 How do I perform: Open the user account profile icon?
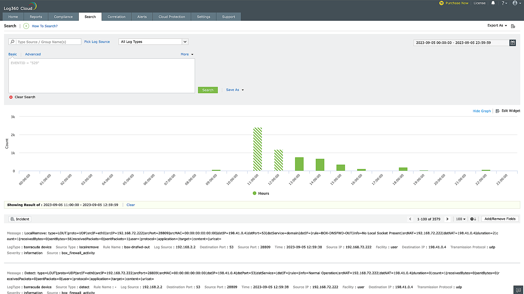click(x=515, y=3)
